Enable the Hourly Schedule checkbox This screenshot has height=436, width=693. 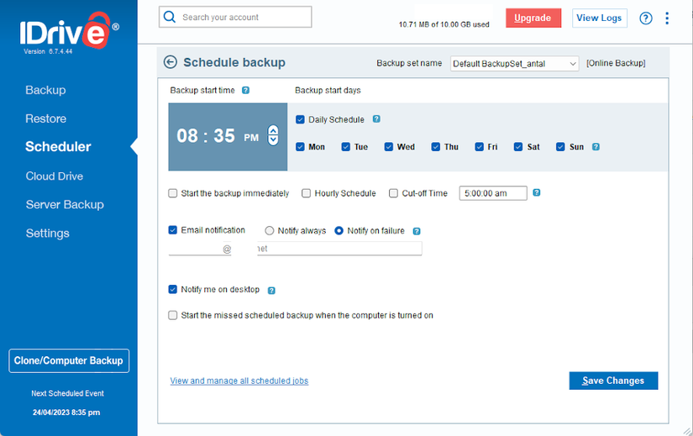[306, 193]
